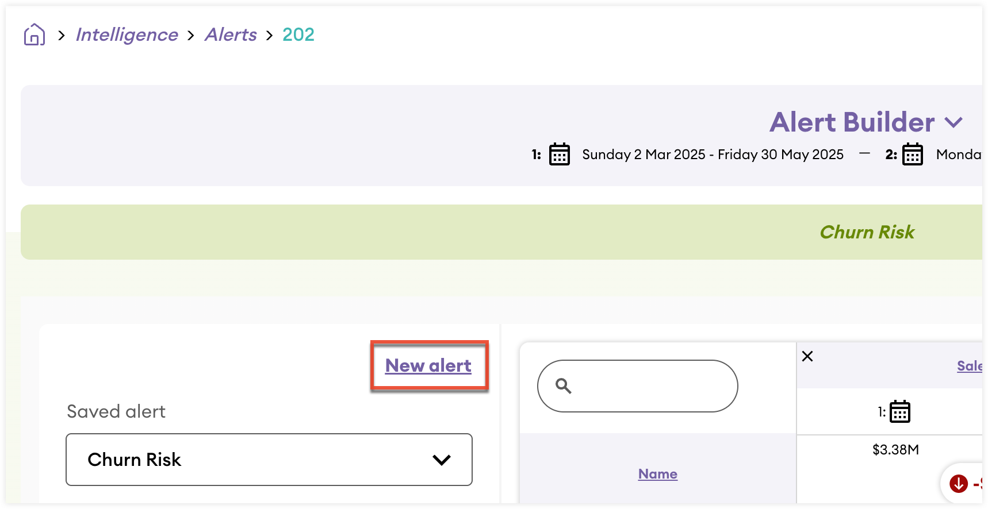988x509 pixels.
Task: Select the $3.38M value cell
Action: pos(895,450)
